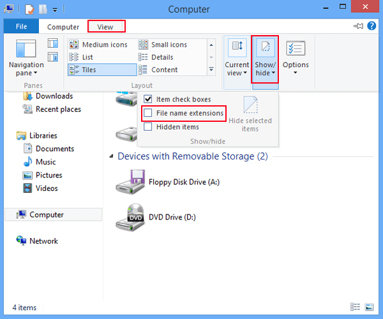Switch to the View ribbon tab
The width and height of the screenshot is (383, 319).
coord(105,27)
